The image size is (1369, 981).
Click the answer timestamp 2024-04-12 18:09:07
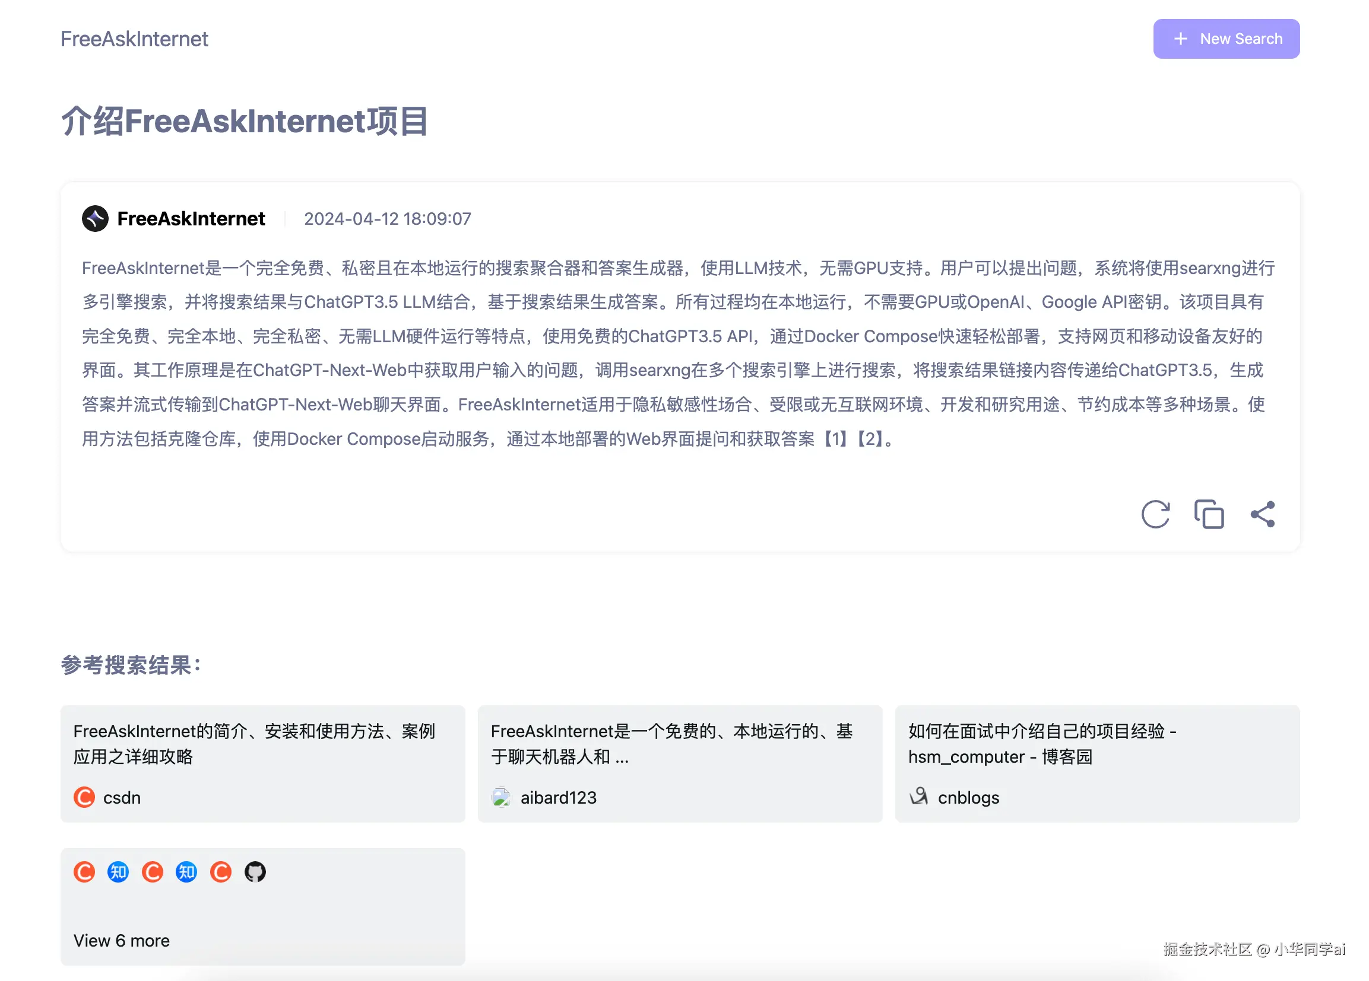pyautogui.click(x=387, y=219)
